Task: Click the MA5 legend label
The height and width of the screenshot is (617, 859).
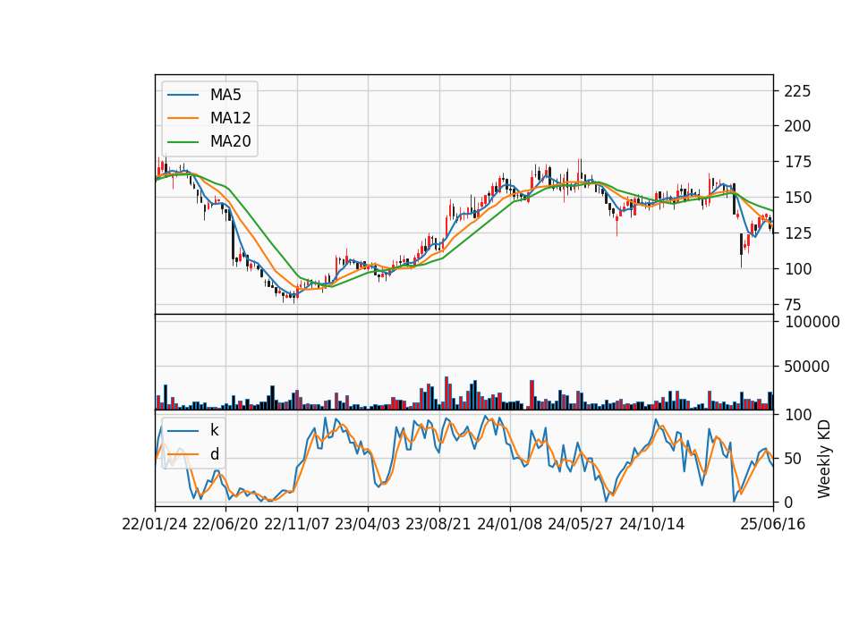Action: point(225,95)
